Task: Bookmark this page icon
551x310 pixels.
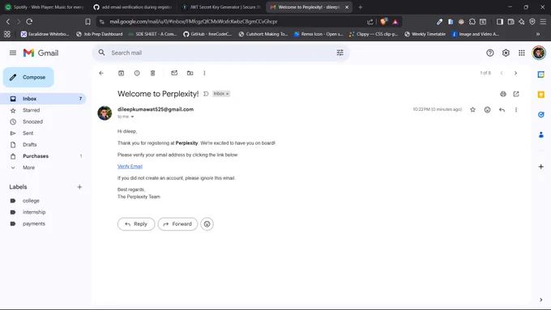Action: point(88,21)
